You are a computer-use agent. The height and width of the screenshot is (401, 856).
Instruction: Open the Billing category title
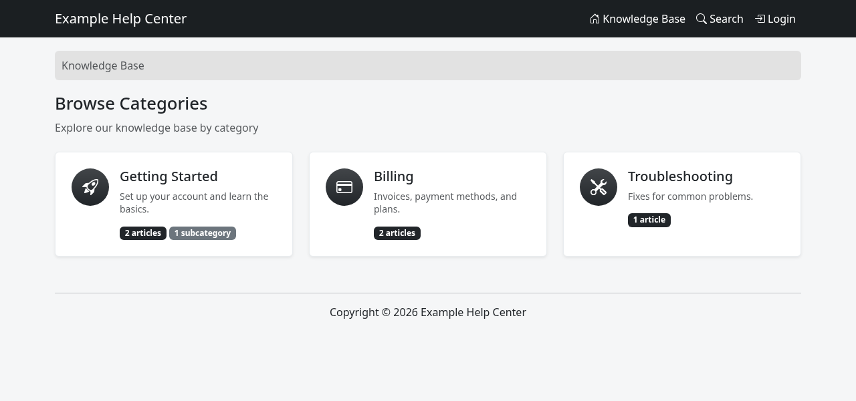393,176
